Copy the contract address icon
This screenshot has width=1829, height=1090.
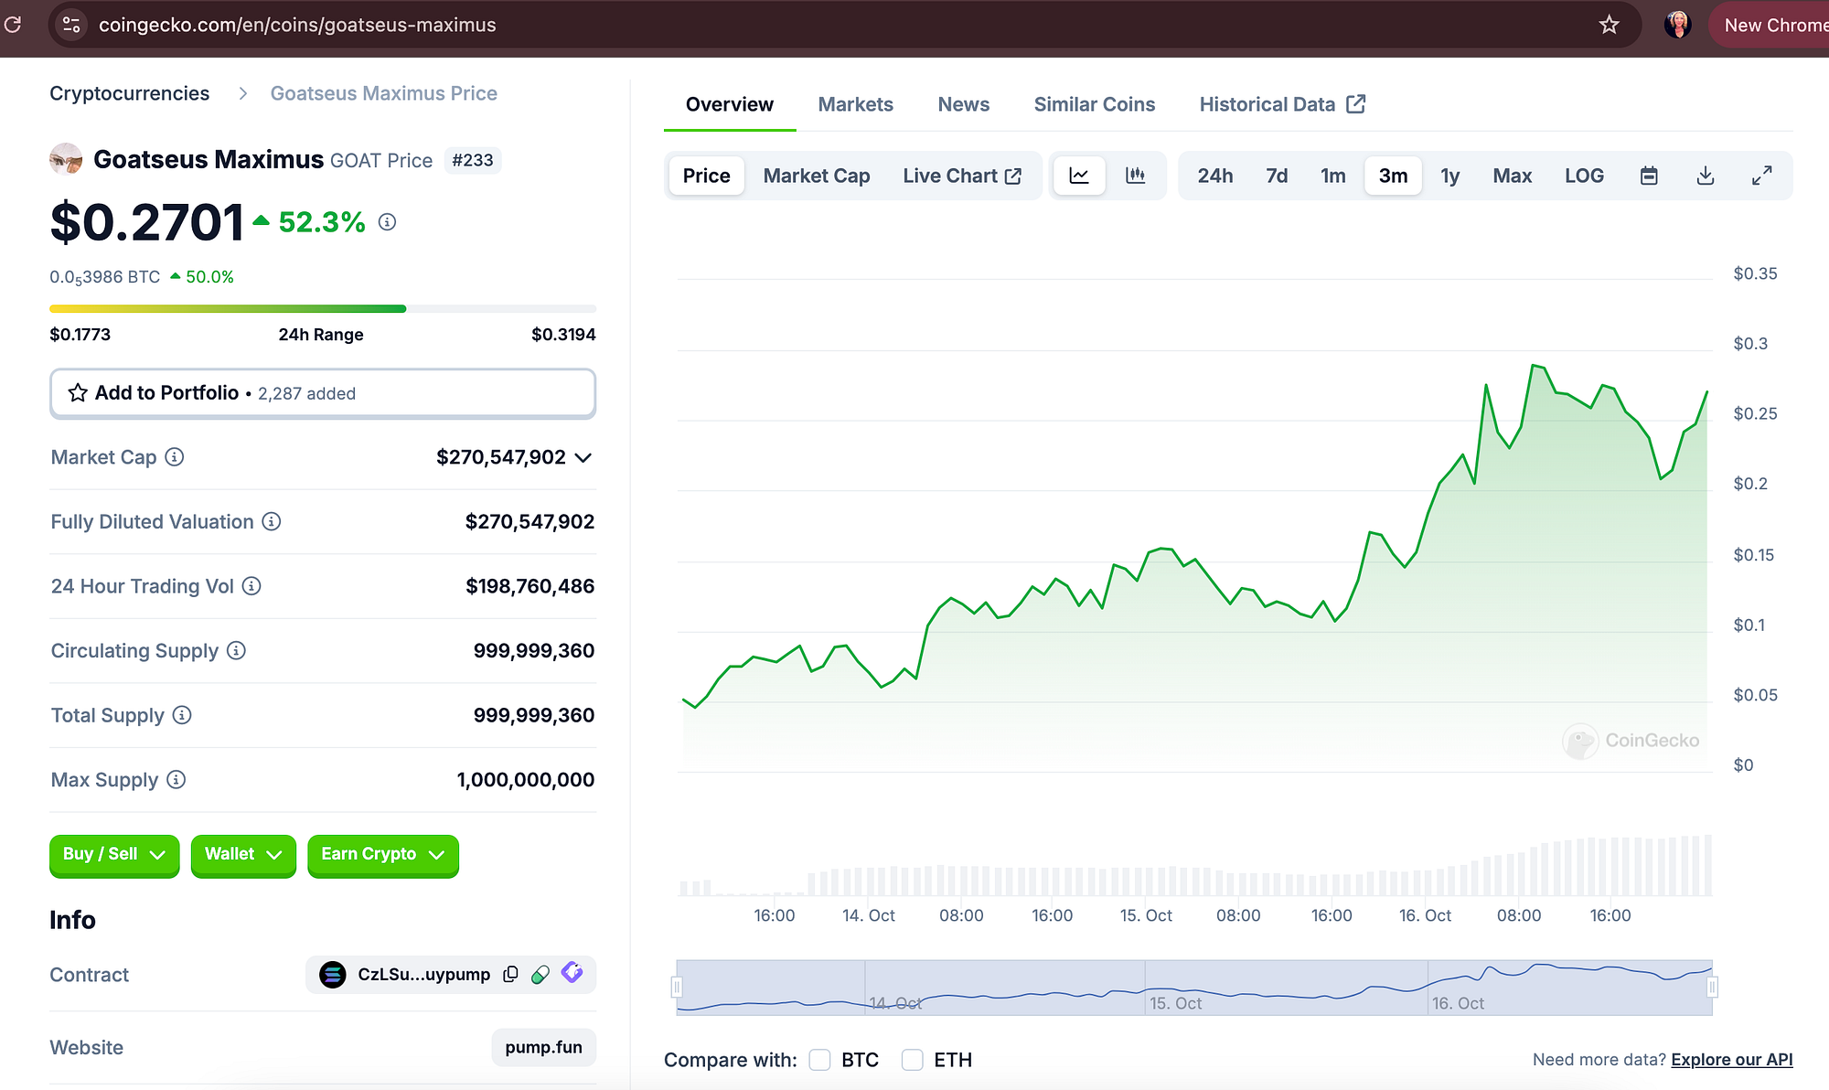[x=510, y=974]
